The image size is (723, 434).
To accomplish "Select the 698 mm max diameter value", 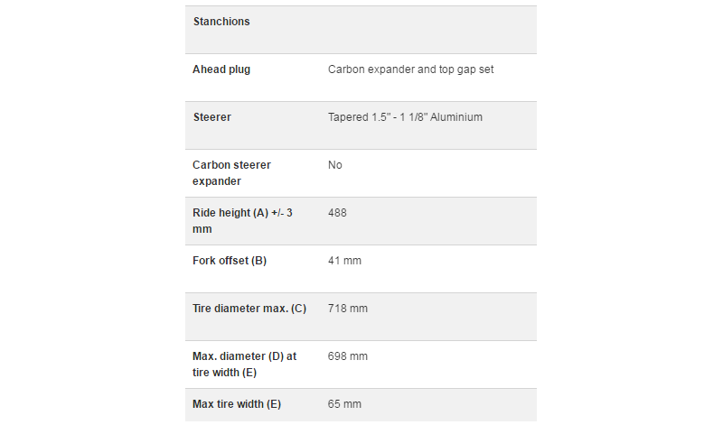I will coord(348,356).
